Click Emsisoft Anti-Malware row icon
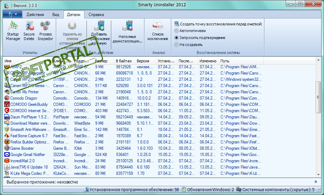The image size is (324, 195). tap(7, 130)
